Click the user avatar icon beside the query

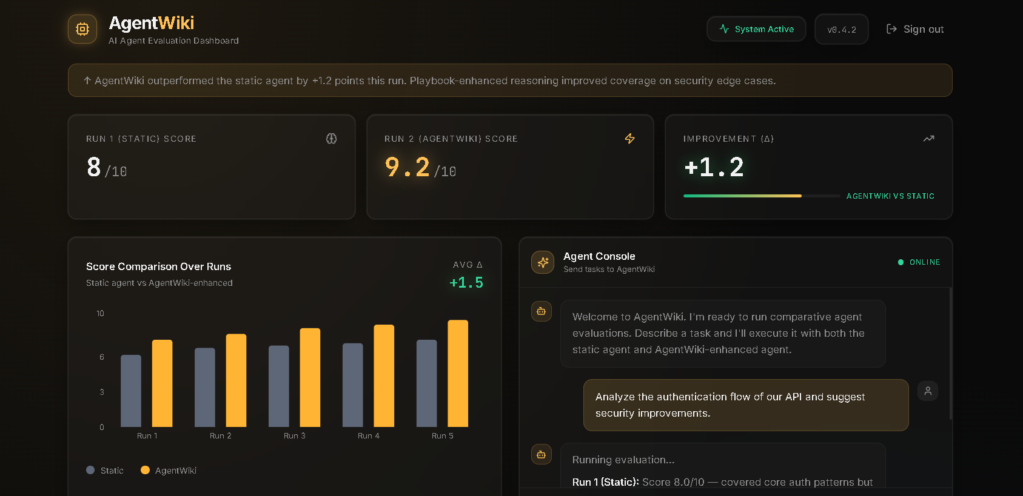(x=928, y=391)
